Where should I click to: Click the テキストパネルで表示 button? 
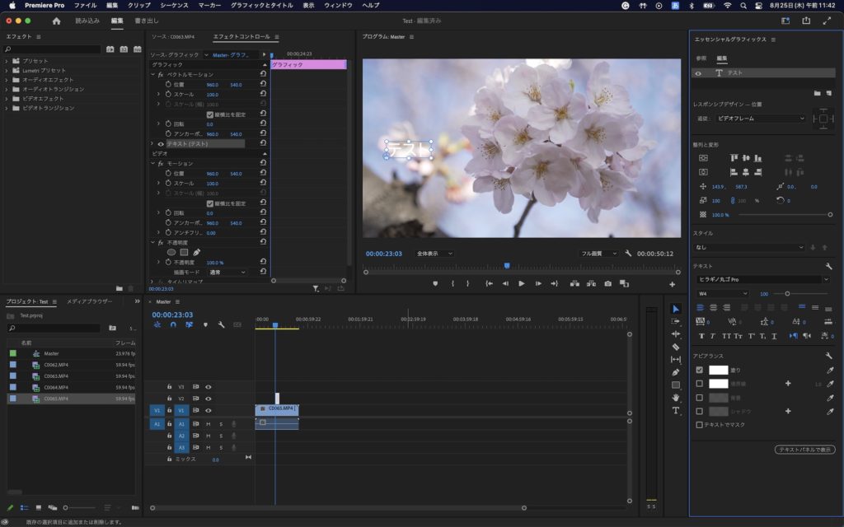(804, 450)
